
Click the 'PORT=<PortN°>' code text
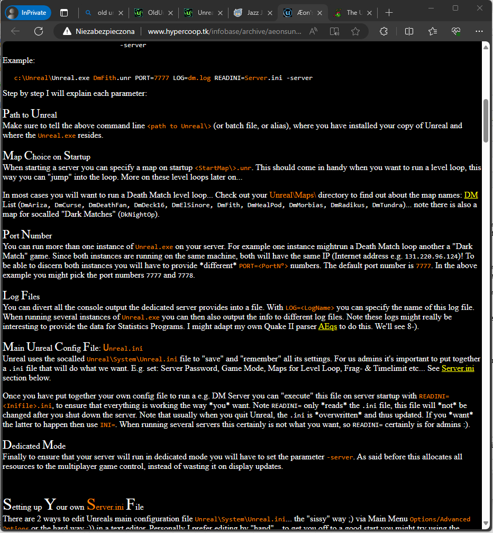click(x=263, y=266)
